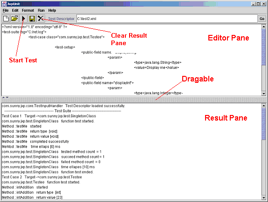Collapse editor pane using divider up arrow

(x=4, y=97)
